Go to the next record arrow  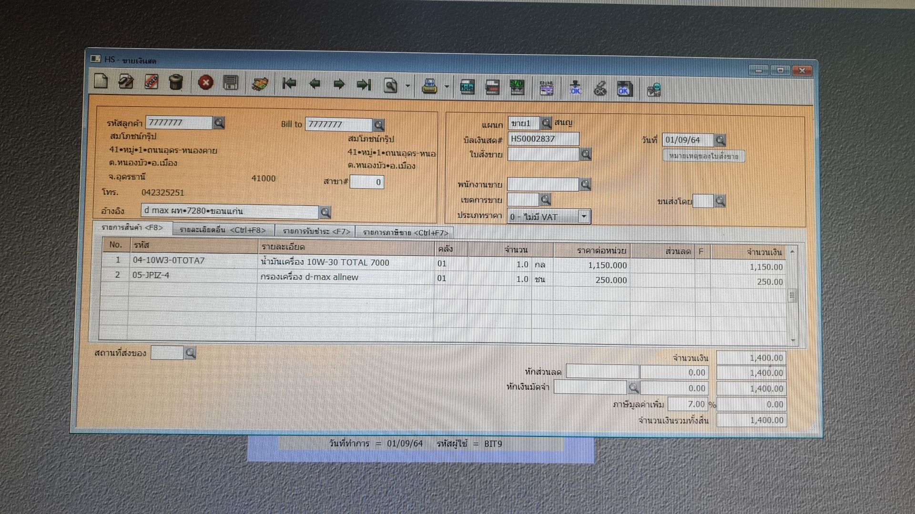click(x=339, y=85)
